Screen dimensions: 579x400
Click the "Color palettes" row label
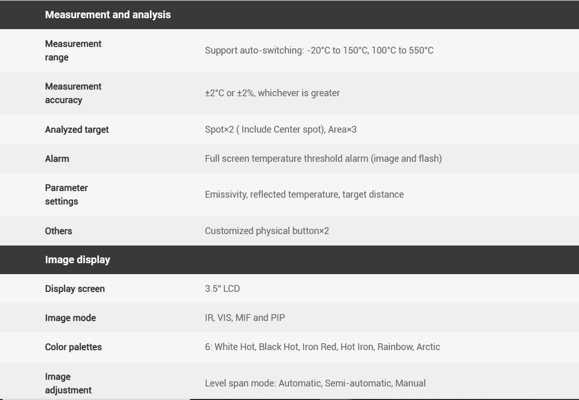73,347
